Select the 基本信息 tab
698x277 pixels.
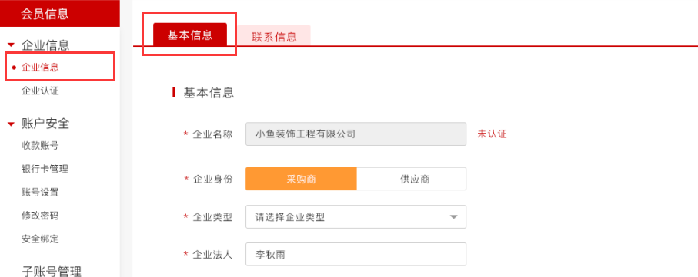point(190,35)
